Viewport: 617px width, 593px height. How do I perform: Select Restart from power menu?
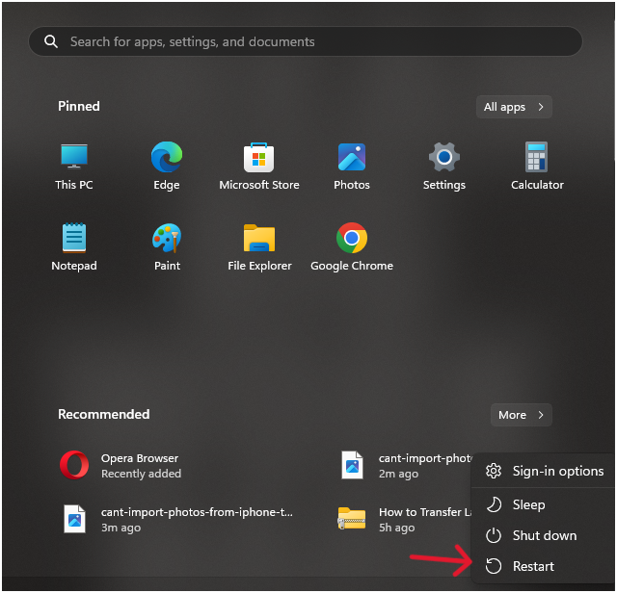[x=544, y=566]
